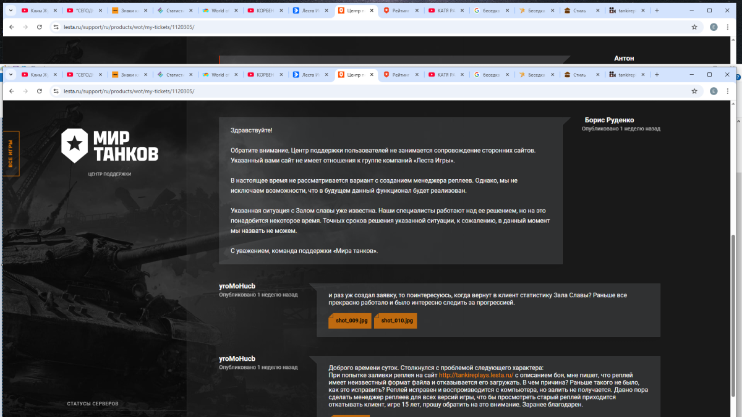742x417 pixels.
Task: Open the 'Статусы серверов' link
Action: tap(93, 403)
